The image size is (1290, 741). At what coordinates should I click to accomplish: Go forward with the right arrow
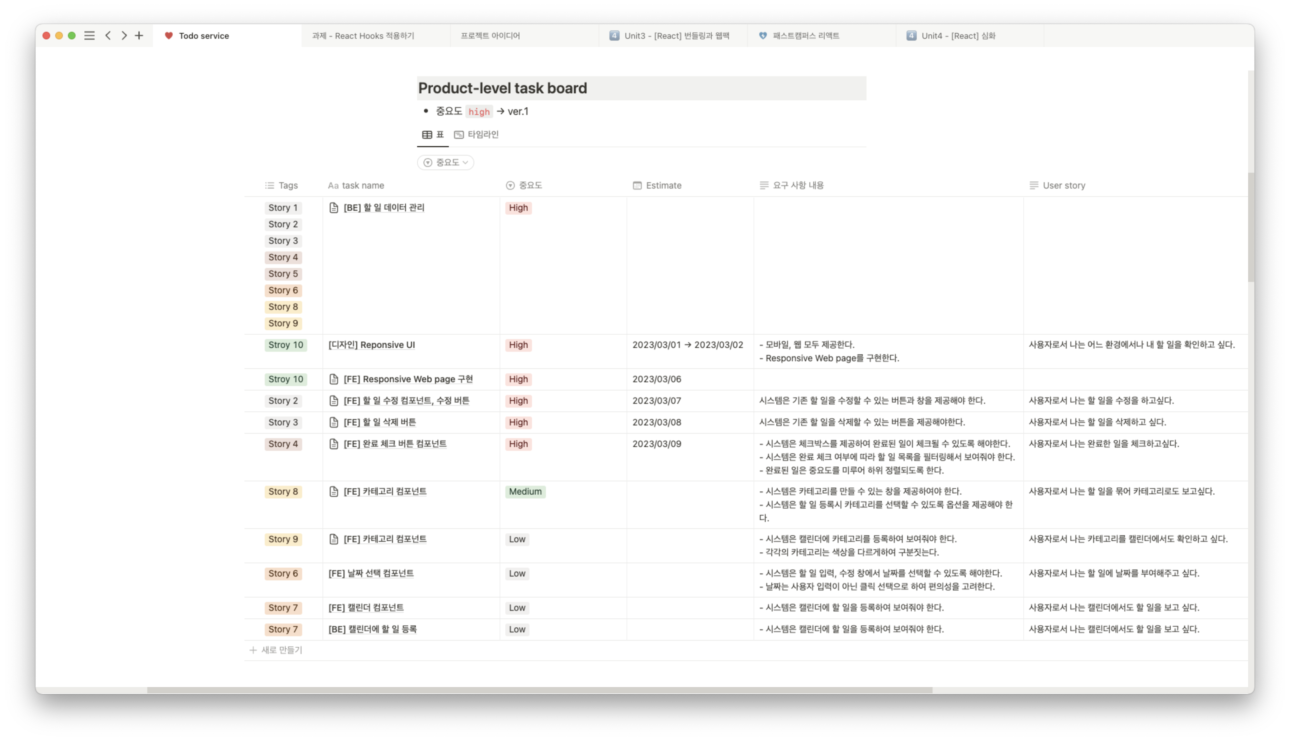coord(124,36)
